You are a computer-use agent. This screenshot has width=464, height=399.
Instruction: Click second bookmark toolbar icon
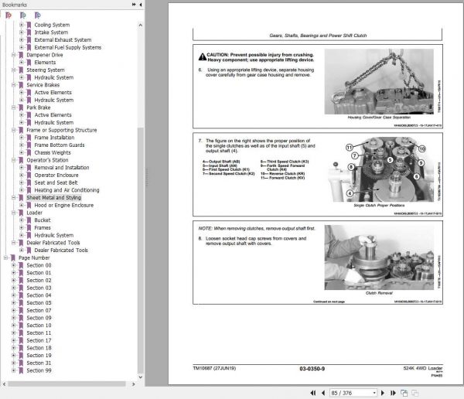(x=22, y=15)
